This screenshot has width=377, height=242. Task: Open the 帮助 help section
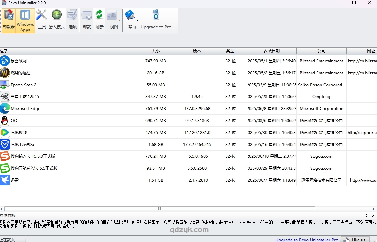pyautogui.click(x=131, y=19)
